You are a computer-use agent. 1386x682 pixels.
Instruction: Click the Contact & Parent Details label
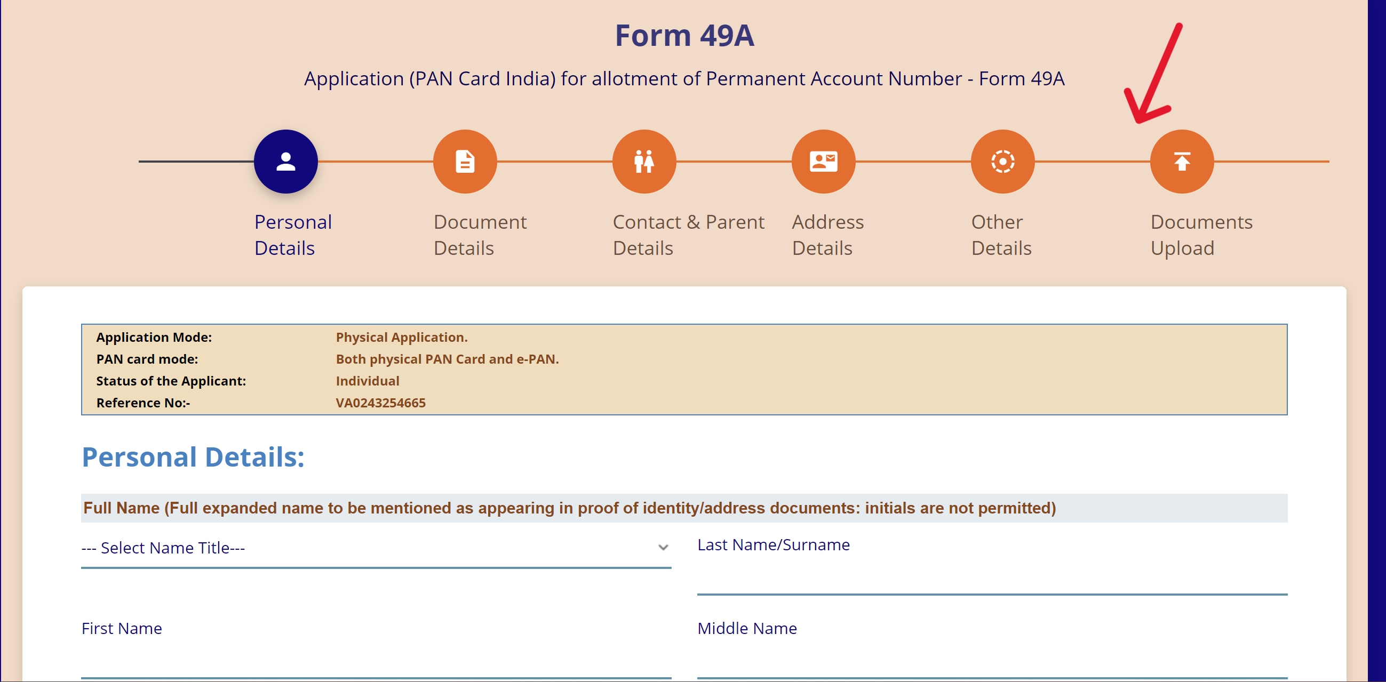pyautogui.click(x=689, y=235)
